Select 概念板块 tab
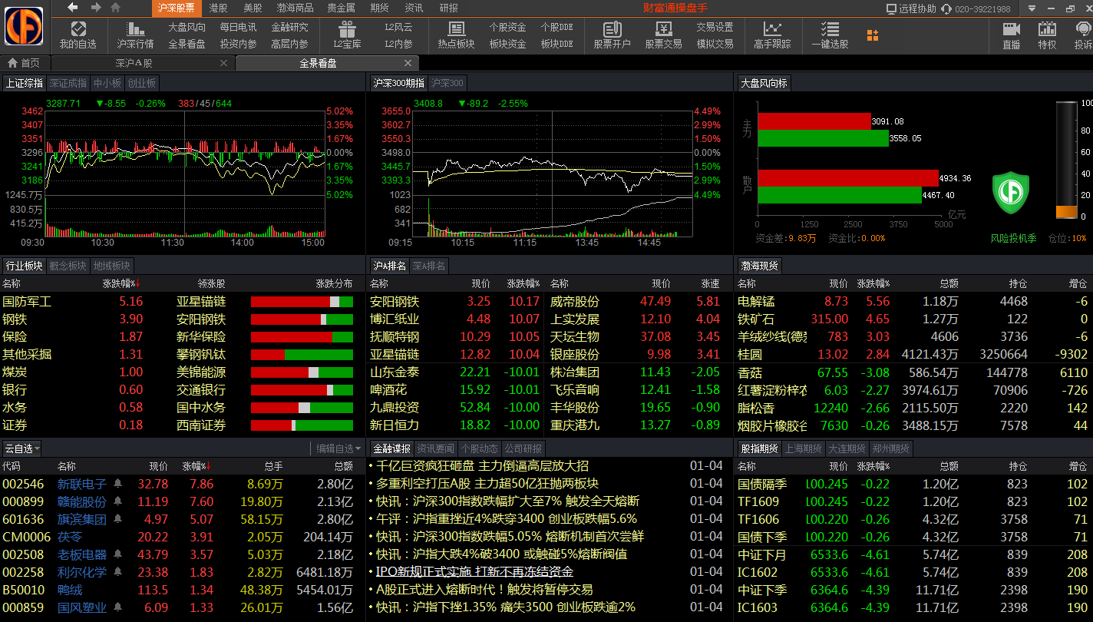The image size is (1093, 622). (68, 266)
